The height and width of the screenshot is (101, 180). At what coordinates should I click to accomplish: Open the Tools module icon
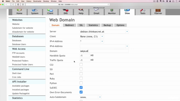pos(143,12)
